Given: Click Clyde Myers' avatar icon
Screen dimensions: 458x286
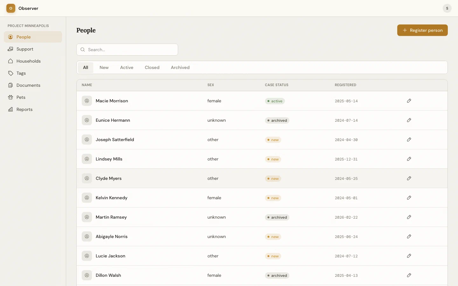Looking at the screenshot, I should 86,178.
